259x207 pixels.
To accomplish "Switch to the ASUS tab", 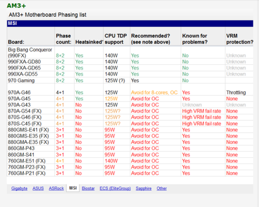I will [x=38, y=188].
